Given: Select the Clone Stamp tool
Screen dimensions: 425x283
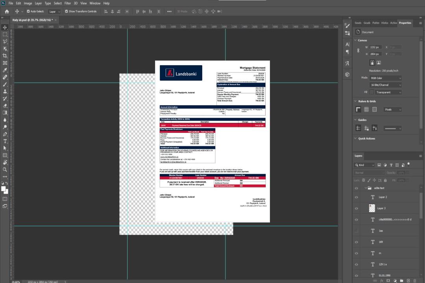Looking at the screenshot, I should click(5, 92).
